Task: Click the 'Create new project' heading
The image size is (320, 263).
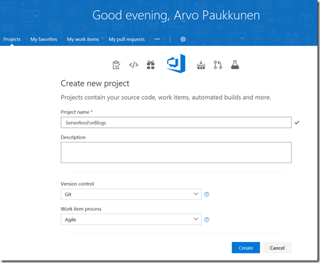Action: tap(95, 84)
